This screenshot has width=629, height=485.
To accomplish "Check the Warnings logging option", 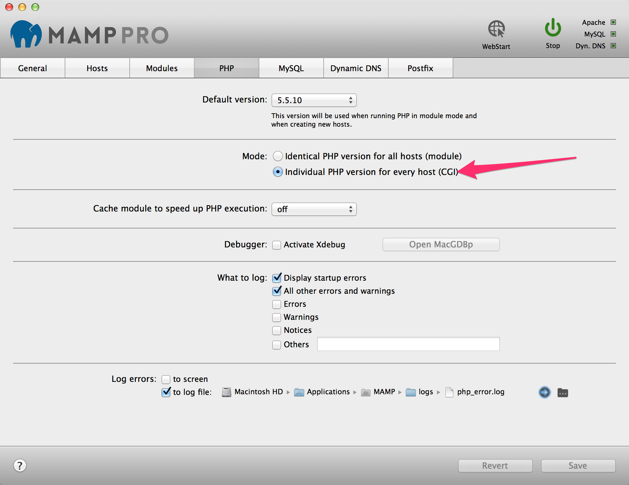I will 277,317.
